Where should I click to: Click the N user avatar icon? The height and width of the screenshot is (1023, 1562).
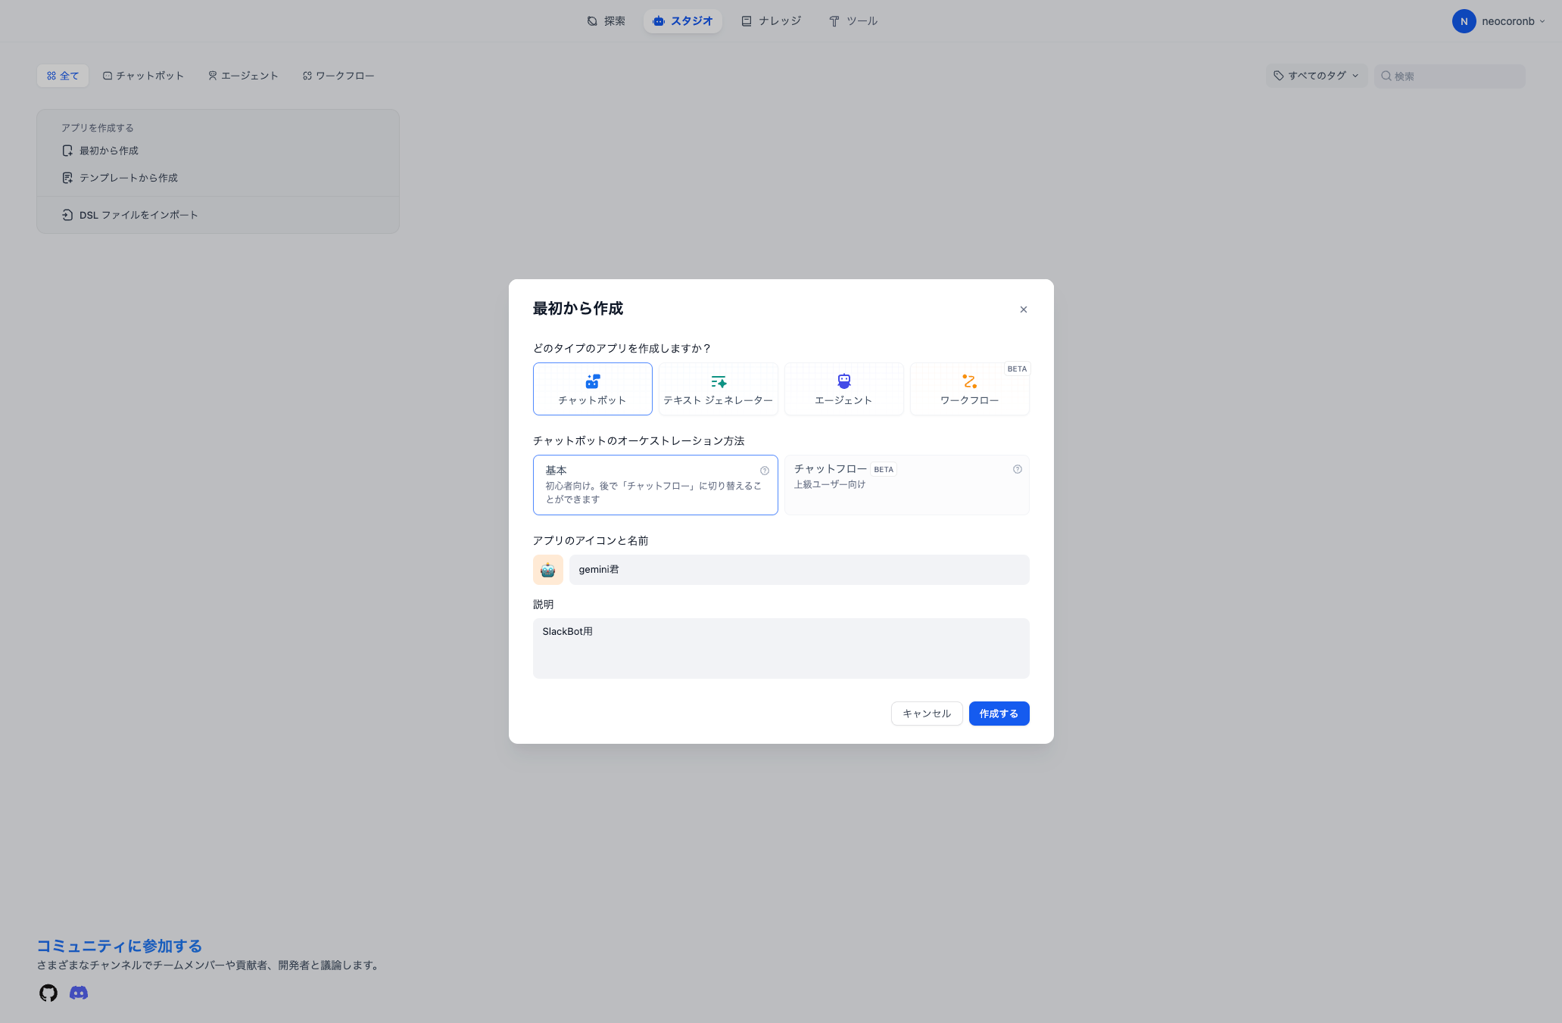(1464, 21)
